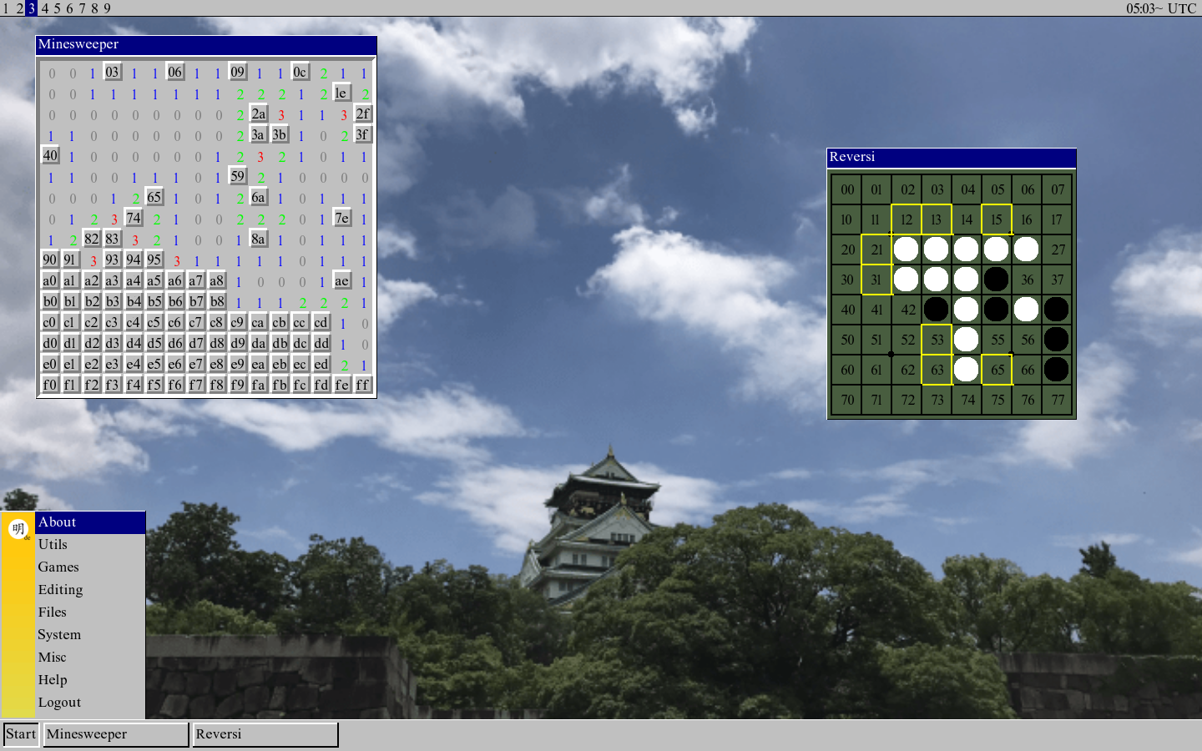Play on highlighted Reversi square 65

pos(997,370)
